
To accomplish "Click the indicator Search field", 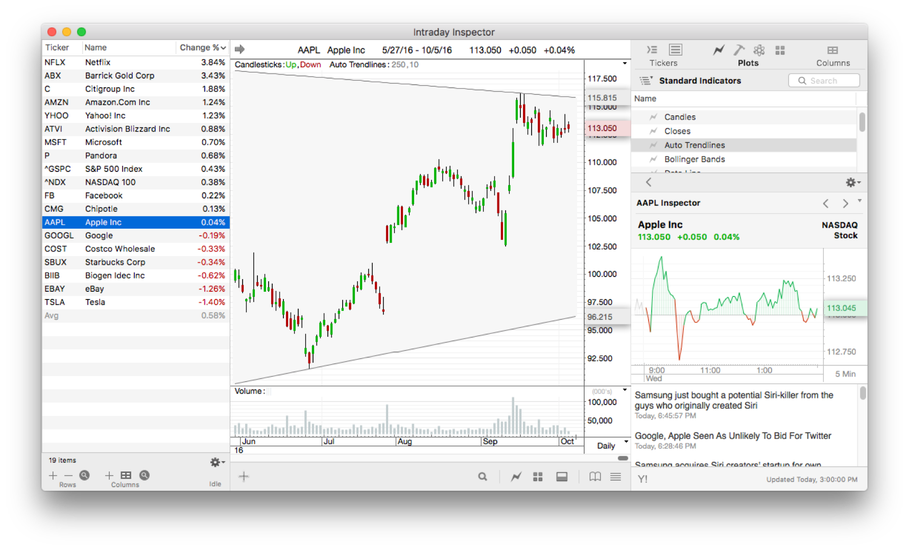I will pyautogui.click(x=824, y=80).
